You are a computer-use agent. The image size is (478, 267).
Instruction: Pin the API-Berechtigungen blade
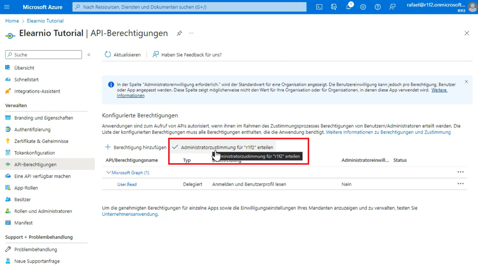click(x=179, y=33)
